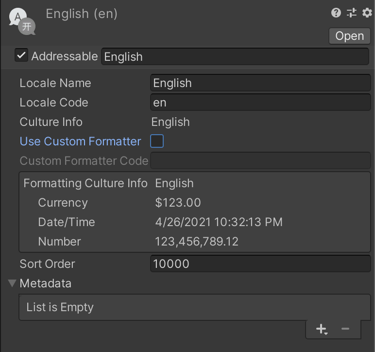The image size is (375, 352).
Task: Click the List is Empty metadata area
Action: (194, 307)
